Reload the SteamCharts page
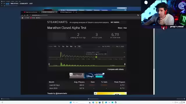The image size is (186, 104). pyautogui.click(x=27, y=15)
